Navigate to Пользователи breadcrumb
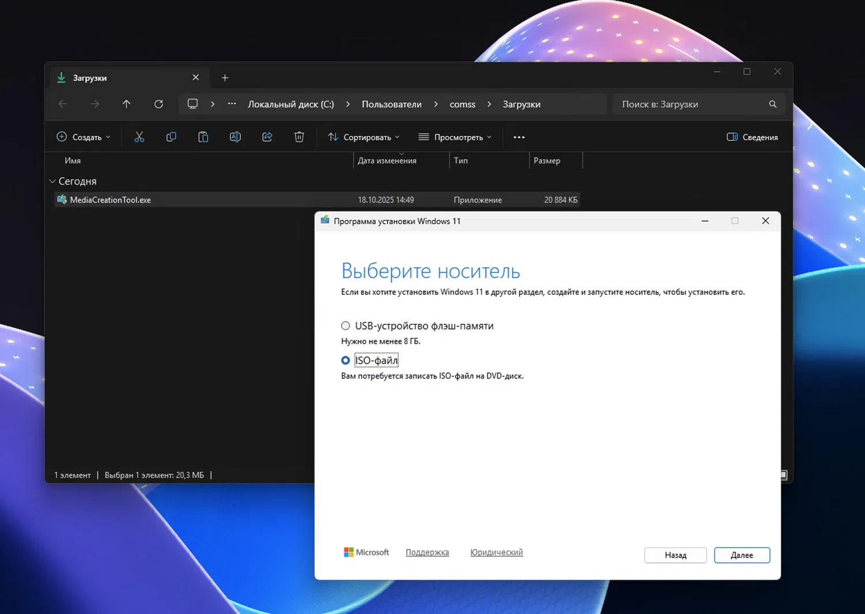The height and width of the screenshot is (614, 865). pos(392,104)
